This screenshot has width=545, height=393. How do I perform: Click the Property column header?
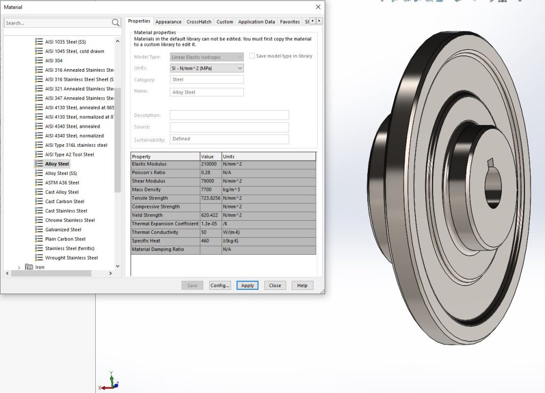[165, 156]
